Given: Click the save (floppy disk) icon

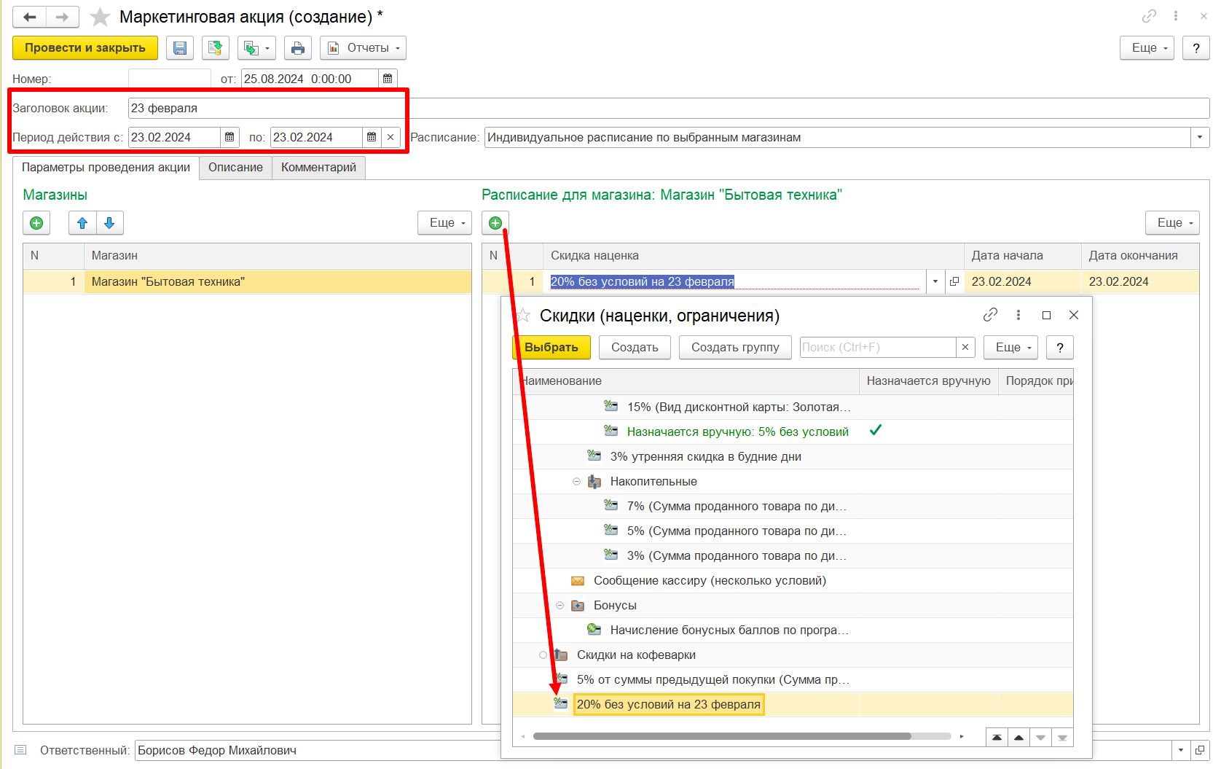Looking at the screenshot, I should point(179,48).
